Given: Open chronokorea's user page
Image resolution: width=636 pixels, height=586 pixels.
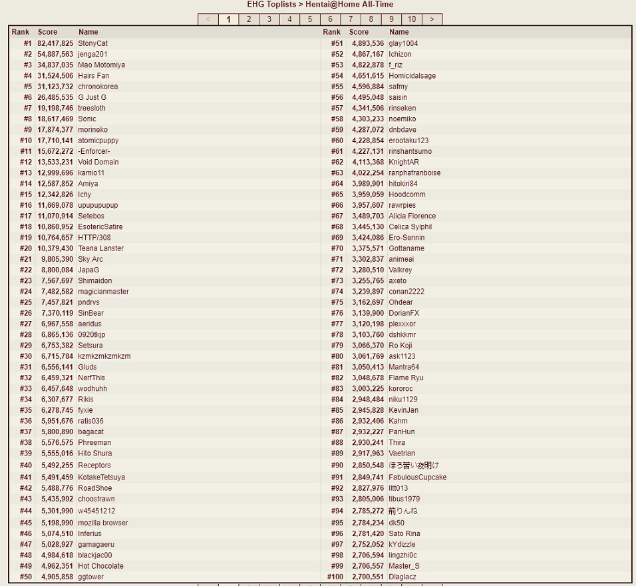Looking at the screenshot, I should click(x=98, y=87).
